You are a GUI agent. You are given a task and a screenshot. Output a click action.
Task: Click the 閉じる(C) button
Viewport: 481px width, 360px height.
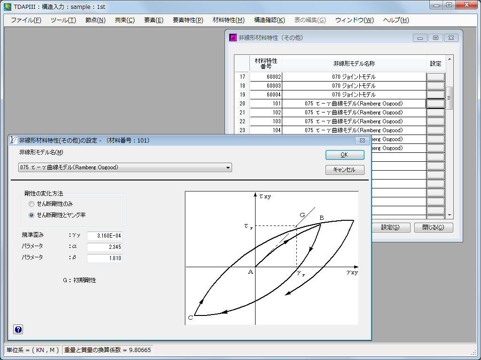434,227
